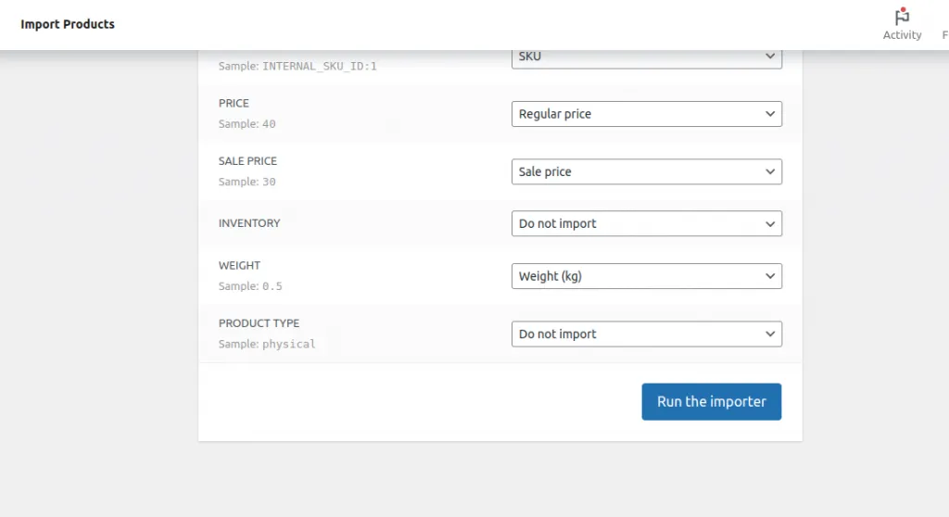This screenshot has width=949, height=517.
Task: Open the PRODUCT TYPE mapping dropdown
Action: pyautogui.click(x=646, y=334)
